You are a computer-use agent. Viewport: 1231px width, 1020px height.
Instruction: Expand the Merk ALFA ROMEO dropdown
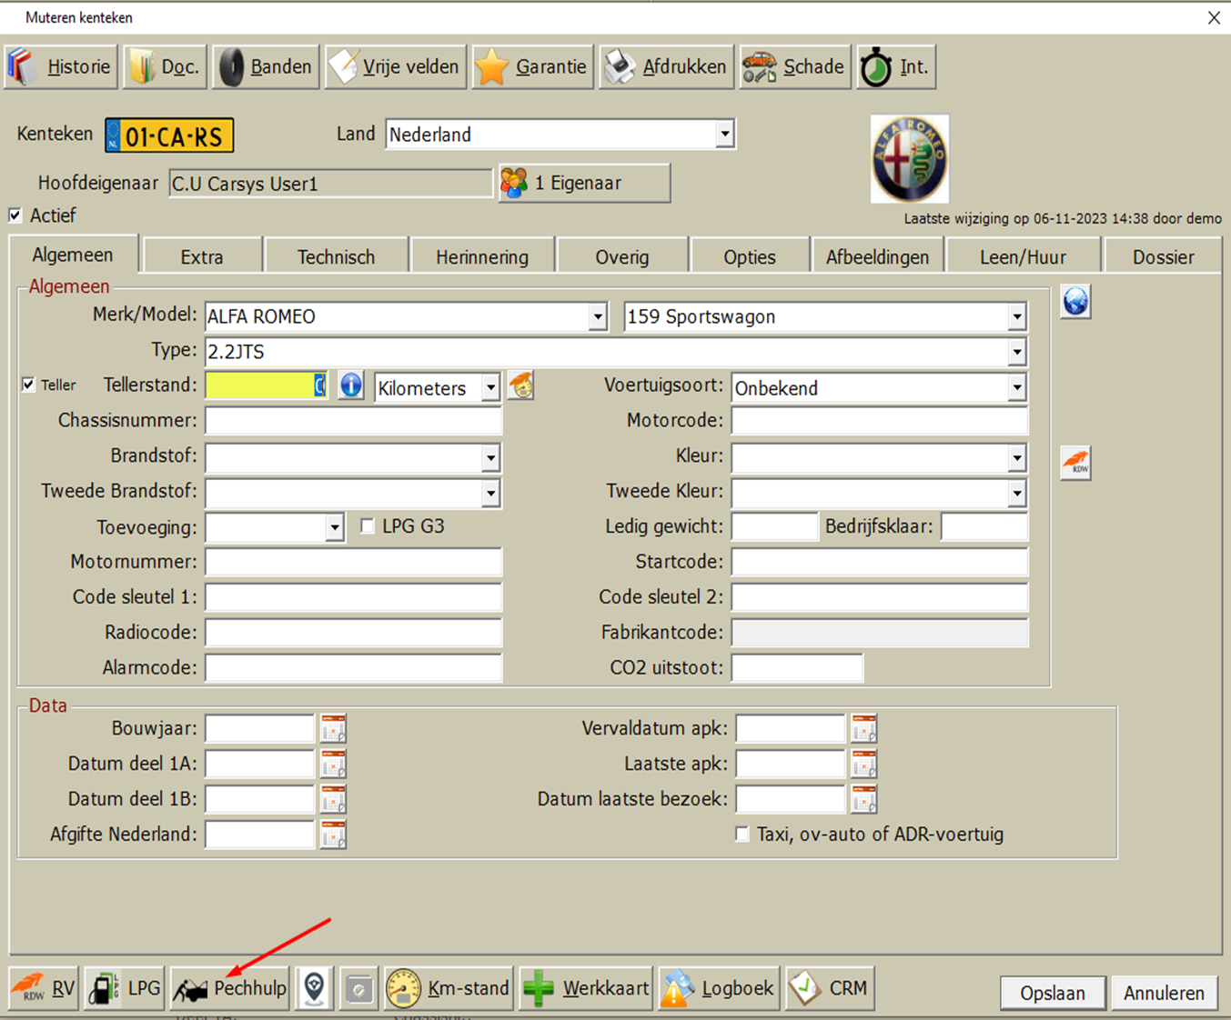tap(598, 317)
